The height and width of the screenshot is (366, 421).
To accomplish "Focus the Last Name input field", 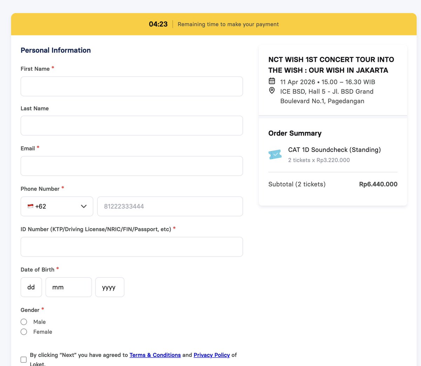I will click(x=132, y=126).
